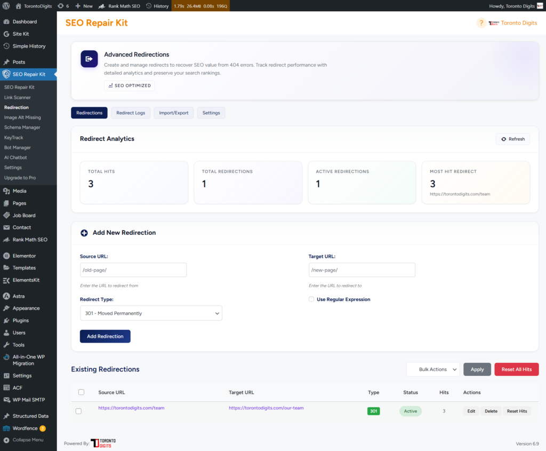Click the Collapse Menu arrow icon
This screenshot has height=451, width=546.
click(6, 440)
